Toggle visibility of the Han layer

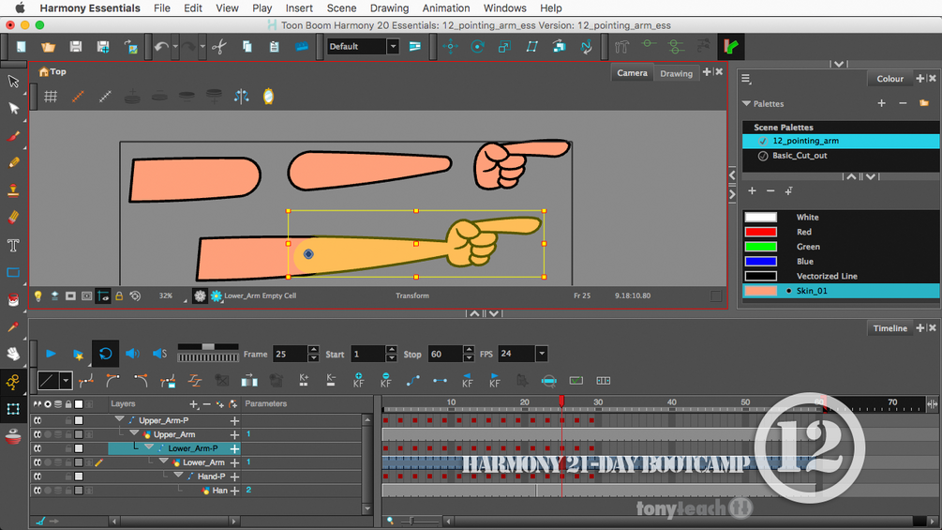point(37,491)
